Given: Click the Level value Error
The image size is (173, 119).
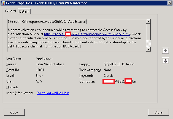Looking at the screenshot, I should click(x=39, y=76).
